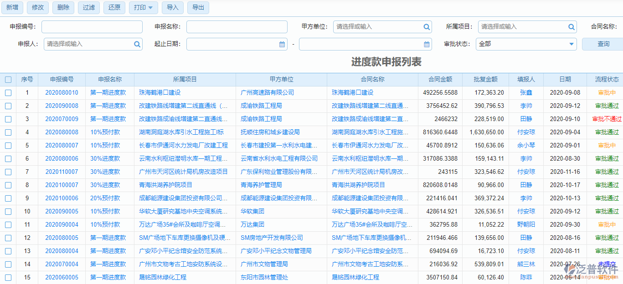Select checkbox for row 5
The height and width of the screenshot is (284, 623).
point(8,146)
